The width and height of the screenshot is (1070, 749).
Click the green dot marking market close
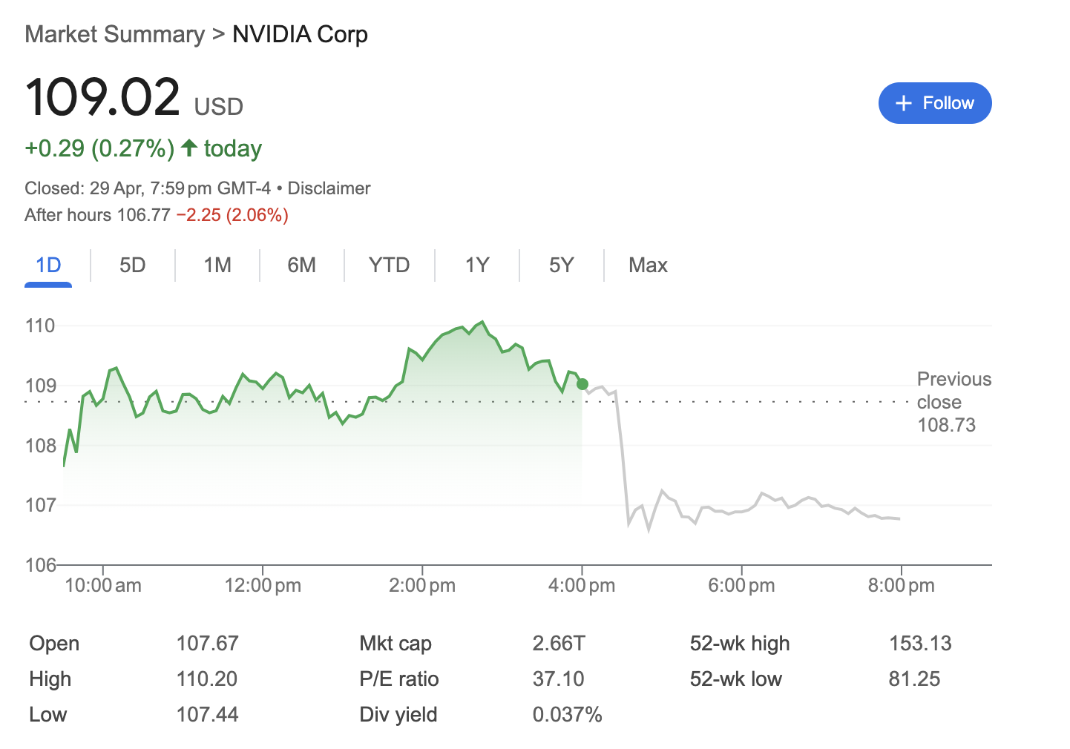tap(582, 384)
